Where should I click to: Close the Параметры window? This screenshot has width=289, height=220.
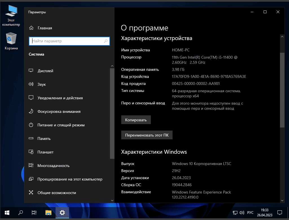tap(278, 12)
